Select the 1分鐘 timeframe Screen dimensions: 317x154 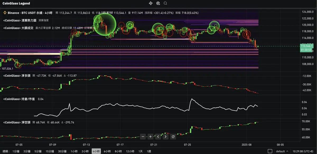click(x=16, y=151)
